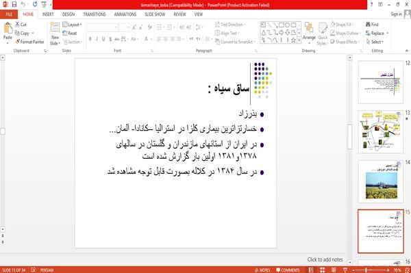Open PowerPoint Help question mark
The height and width of the screenshot is (273, 411).
[371, 5]
